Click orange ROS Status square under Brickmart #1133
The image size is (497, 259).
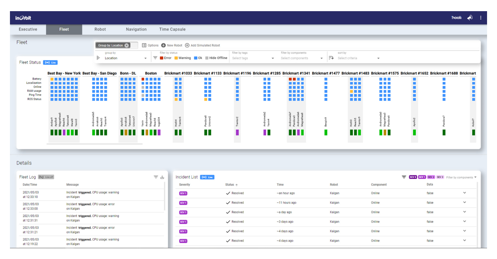[x=206, y=100]
